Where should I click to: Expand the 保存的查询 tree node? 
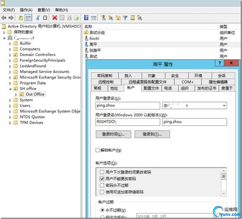4,32
